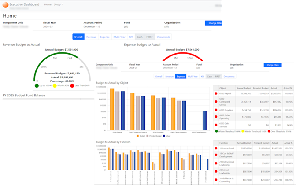Click green 'Within Threshold 100%' legend dot
Screen dimensions: 296x185
(x=216, y=131)
